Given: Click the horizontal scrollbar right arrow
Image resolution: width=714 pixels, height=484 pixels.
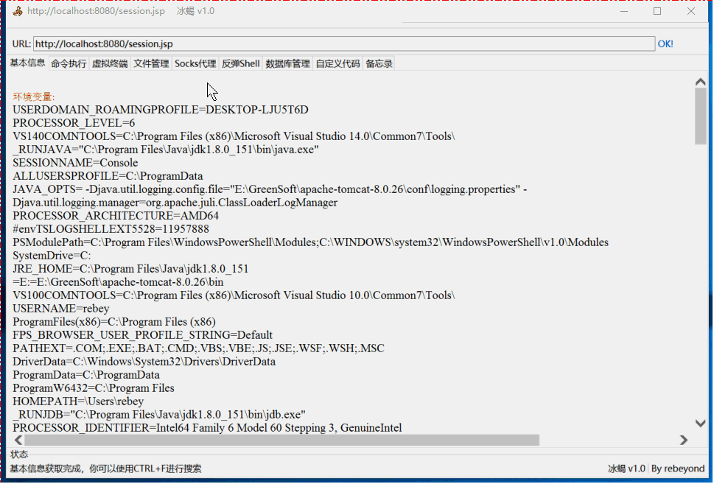Looking at the screenshot, I should pyautogui.click(x=684, y=440).
